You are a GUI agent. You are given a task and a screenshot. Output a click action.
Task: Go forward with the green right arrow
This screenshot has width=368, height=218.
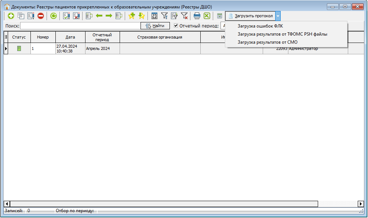(x=109, y=16)
